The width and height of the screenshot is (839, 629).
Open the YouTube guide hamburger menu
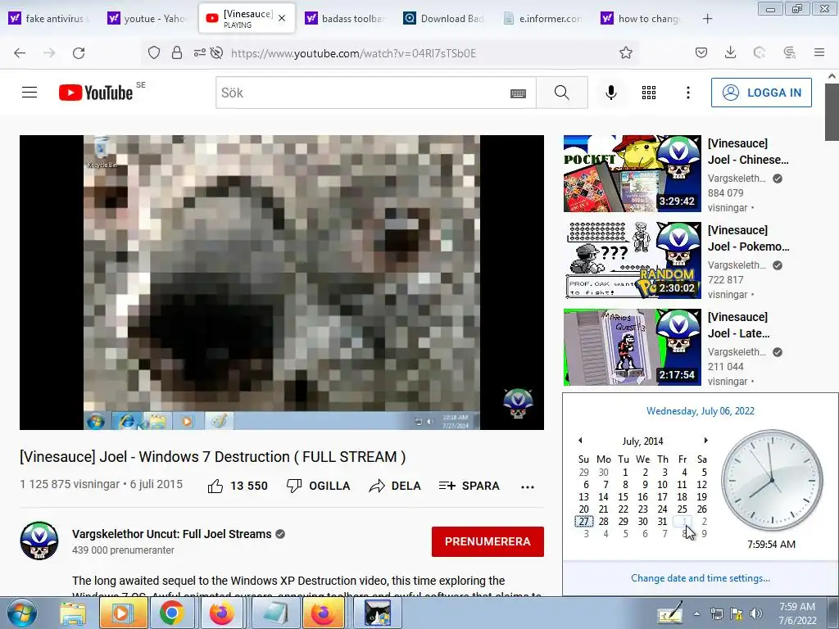click(x=29, y=93)
